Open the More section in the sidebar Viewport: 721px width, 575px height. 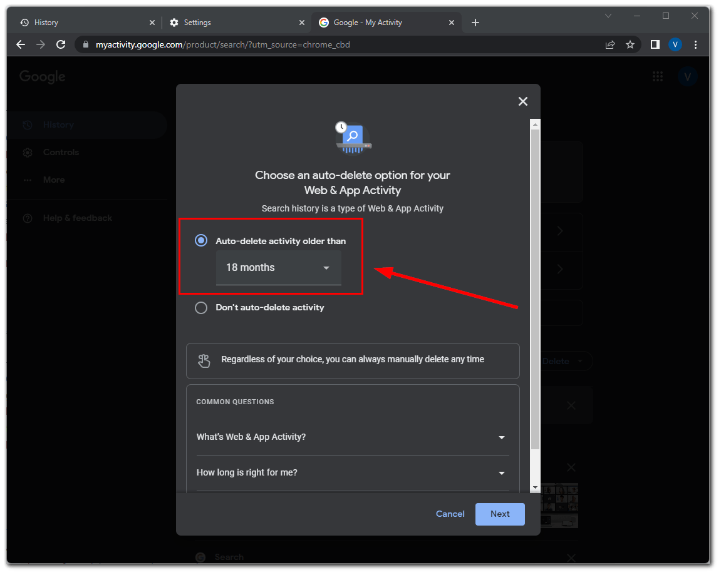[53, 180]
